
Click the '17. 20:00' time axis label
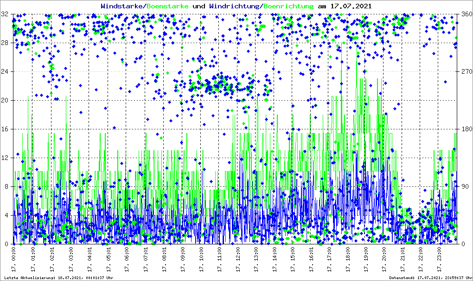tap(384, 259)
